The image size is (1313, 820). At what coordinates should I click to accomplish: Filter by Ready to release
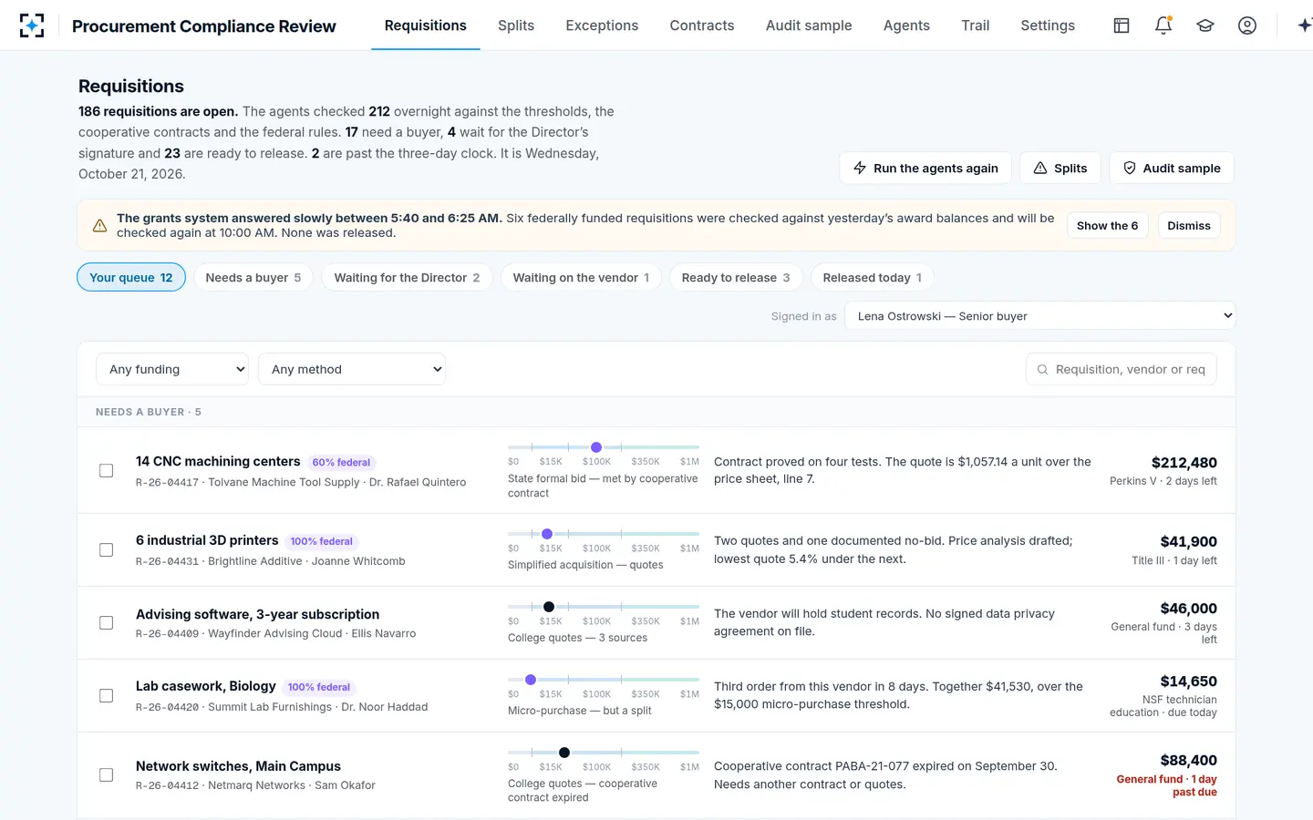coord(736,278)
